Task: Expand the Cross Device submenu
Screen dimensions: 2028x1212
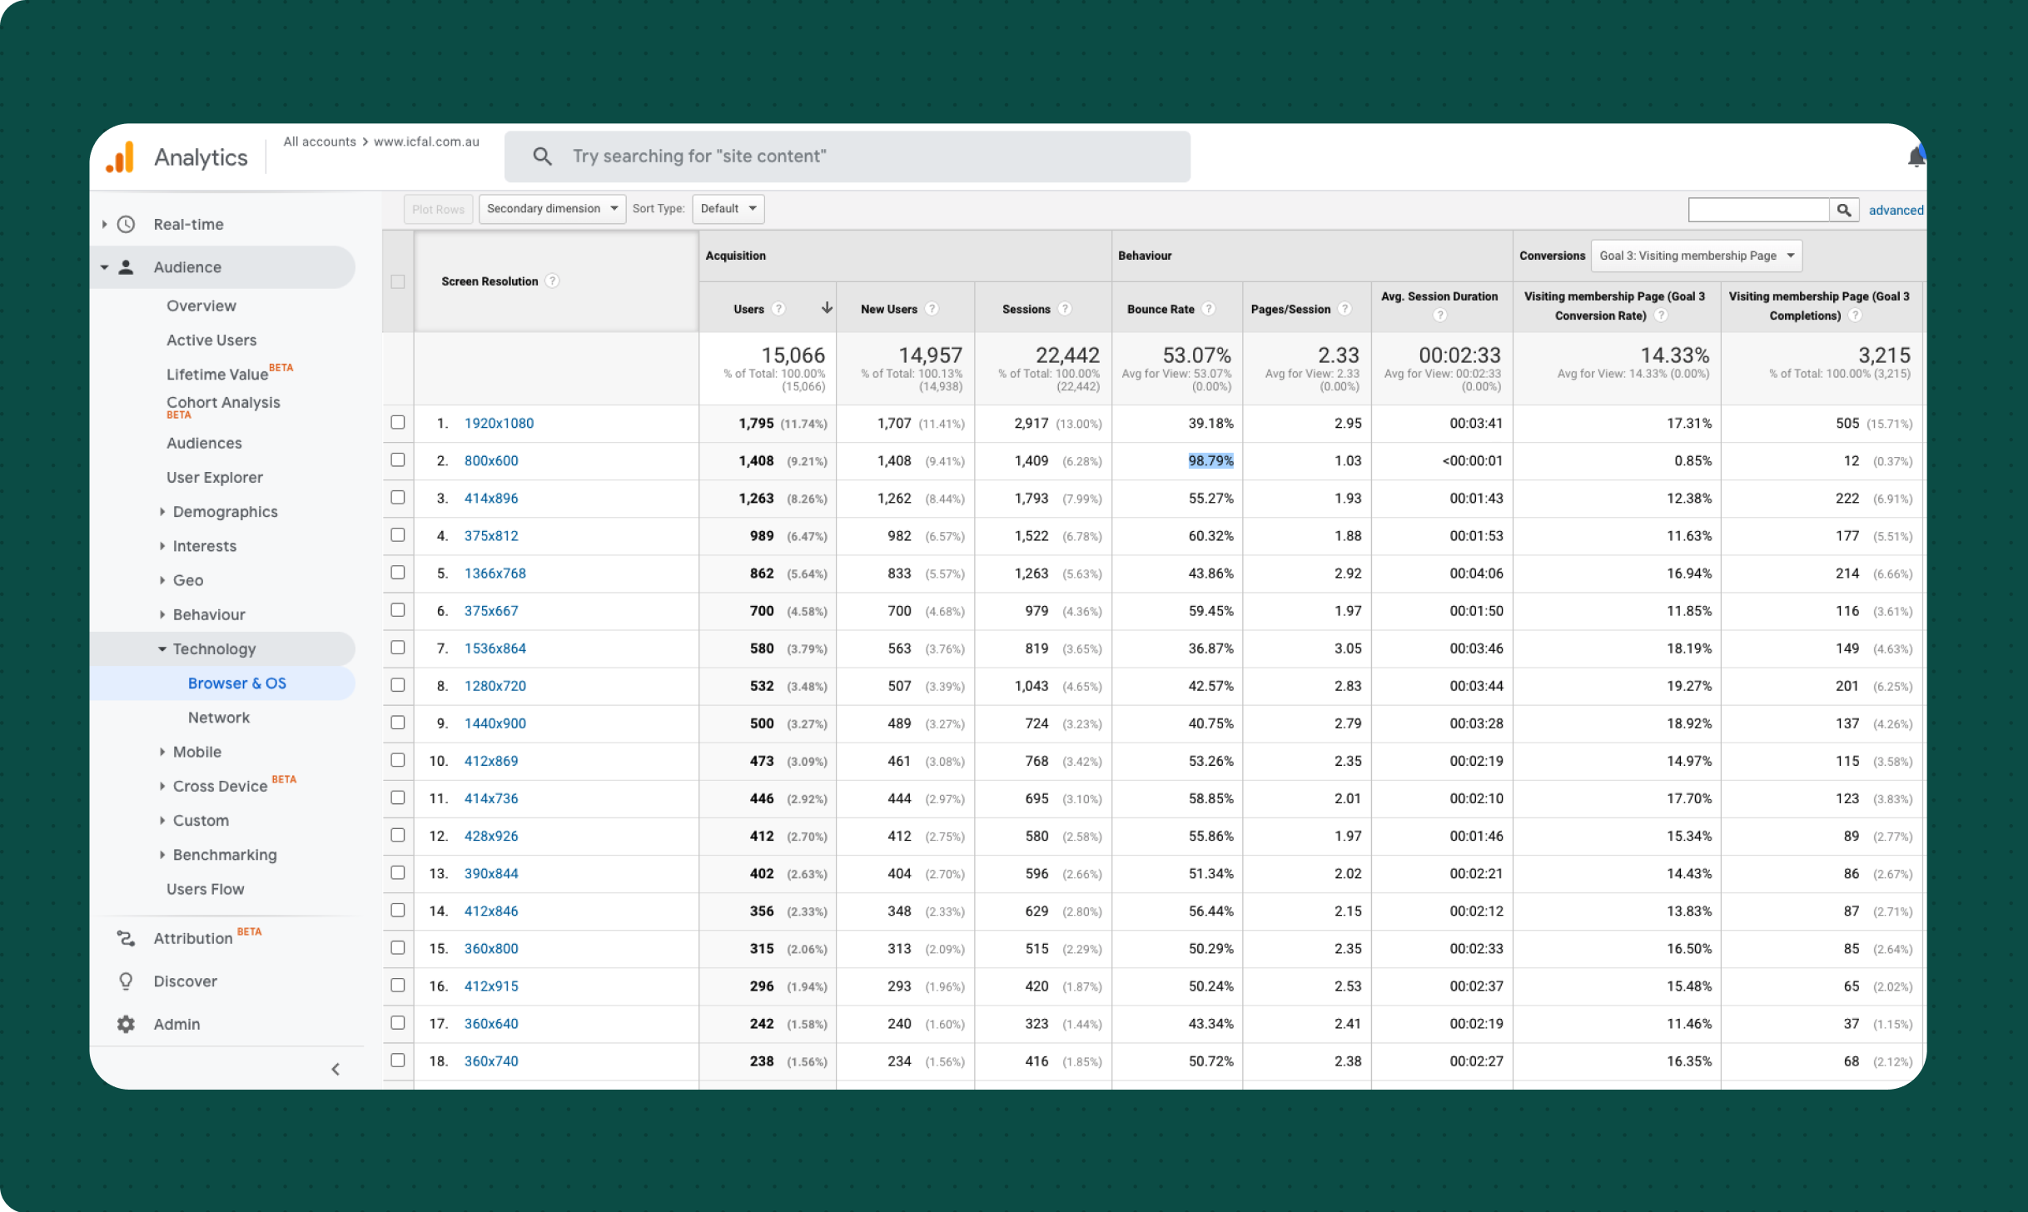Action: (162, 786)
